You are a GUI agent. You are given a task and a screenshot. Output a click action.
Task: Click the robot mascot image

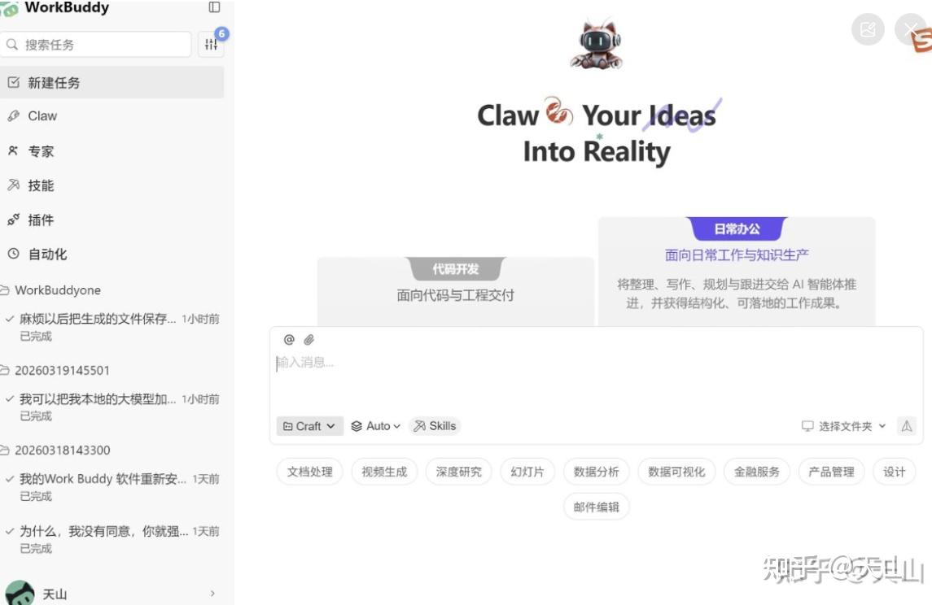pyautogui.click(x=597, y=45)
